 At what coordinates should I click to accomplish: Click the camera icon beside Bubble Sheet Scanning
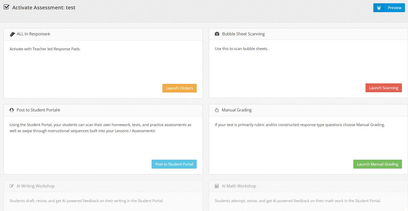tap(217, 34)
